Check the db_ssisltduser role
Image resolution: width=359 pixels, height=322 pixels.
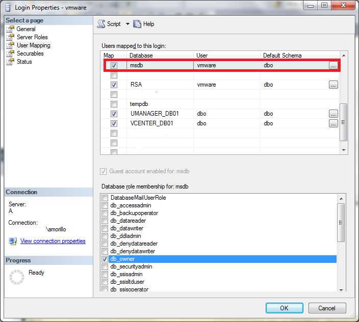pos(105,282)
